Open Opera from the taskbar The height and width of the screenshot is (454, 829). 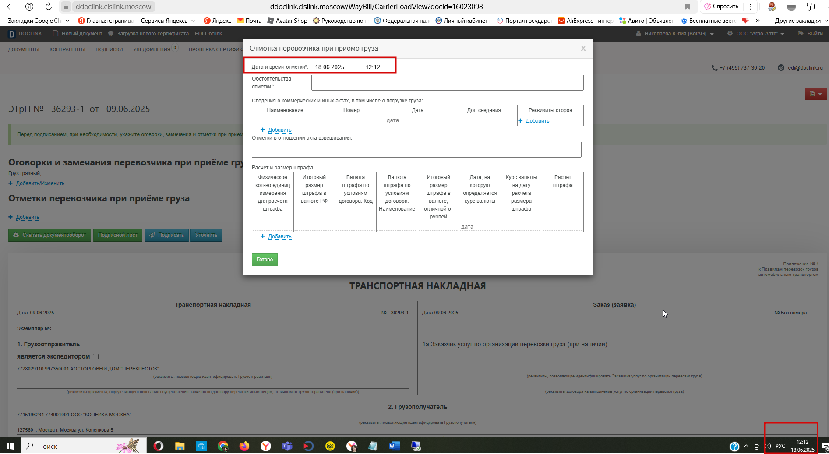(159, 446)
